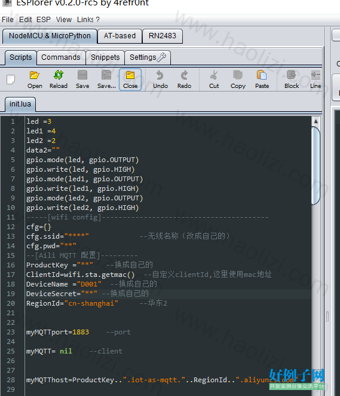This screenshot has height=396, width=340.
Task: Open the Links menu
Action: [85, 20]
